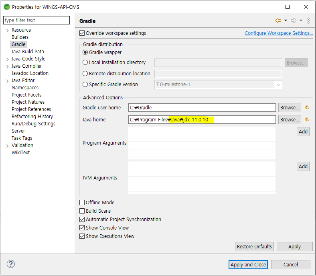Click Browse next to Java home
This screenshot has height=276, width=316.
point(290,120)
